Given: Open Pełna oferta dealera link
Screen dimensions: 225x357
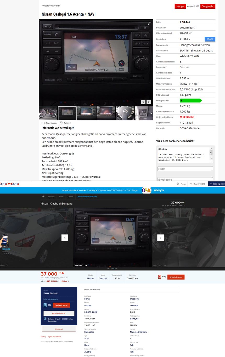Looking at the screenshot, I should click(x=51, y=299).
